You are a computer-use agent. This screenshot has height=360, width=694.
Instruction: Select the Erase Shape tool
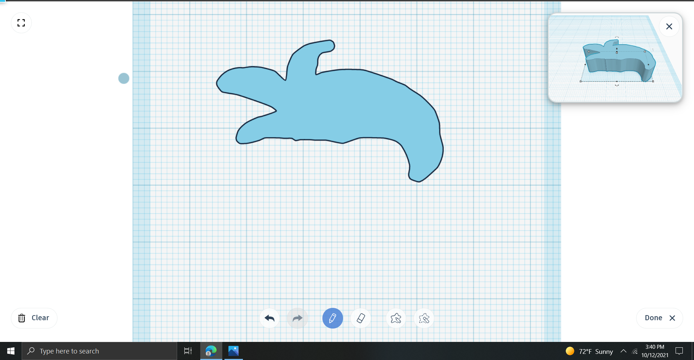(424, 318)
